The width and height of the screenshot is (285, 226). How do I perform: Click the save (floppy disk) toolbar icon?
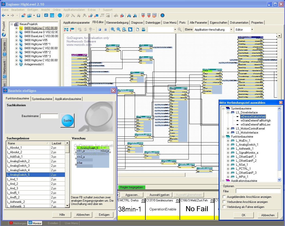click(x=38, y=16)
